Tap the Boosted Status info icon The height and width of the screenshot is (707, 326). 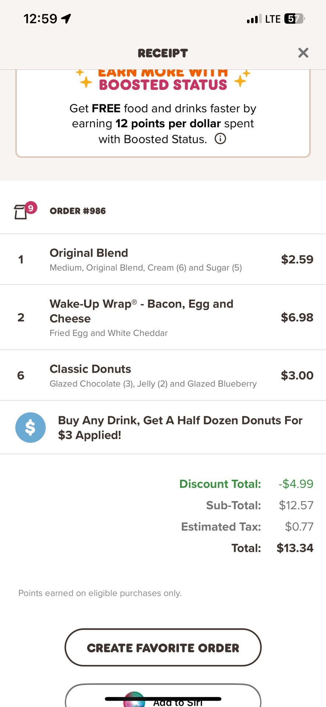pyautogui.click(x=220, y=139)
